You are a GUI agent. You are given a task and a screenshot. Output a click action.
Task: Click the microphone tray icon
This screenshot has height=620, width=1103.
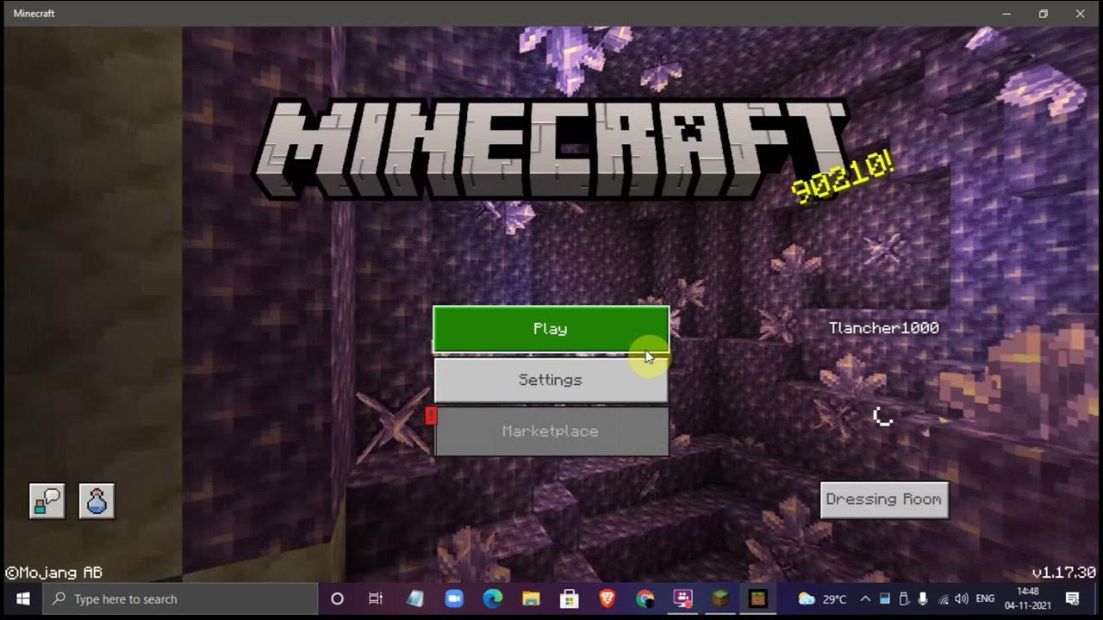[x=923, y=598]
